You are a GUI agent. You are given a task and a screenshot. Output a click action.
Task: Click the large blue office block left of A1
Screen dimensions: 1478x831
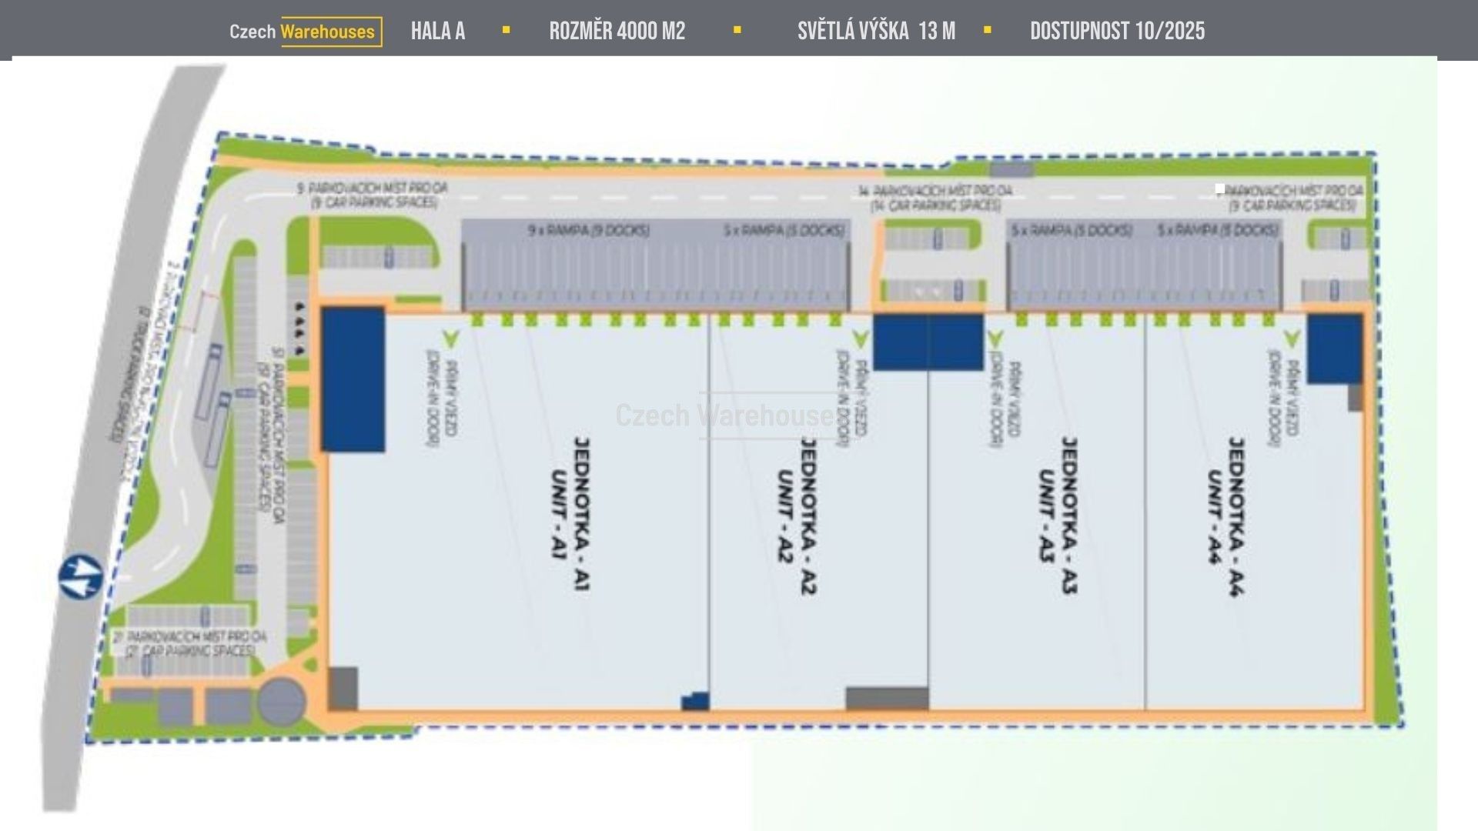point(353,379)
